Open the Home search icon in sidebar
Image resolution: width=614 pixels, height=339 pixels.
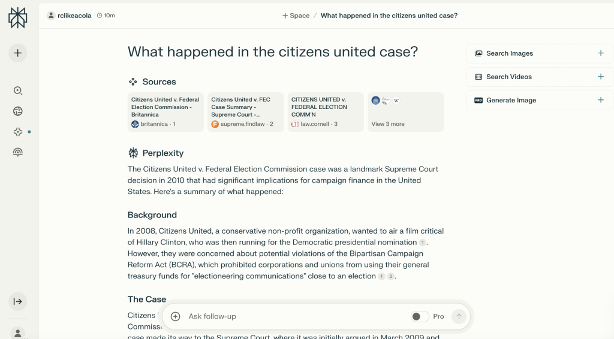coord(18,90)
